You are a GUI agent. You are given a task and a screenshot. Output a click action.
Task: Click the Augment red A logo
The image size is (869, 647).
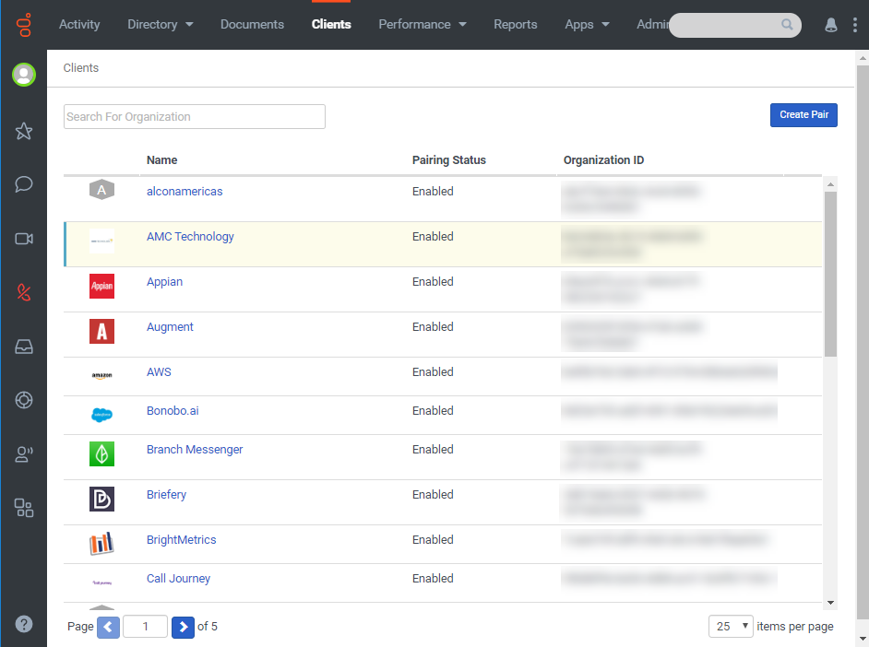[x=102, y=332]
